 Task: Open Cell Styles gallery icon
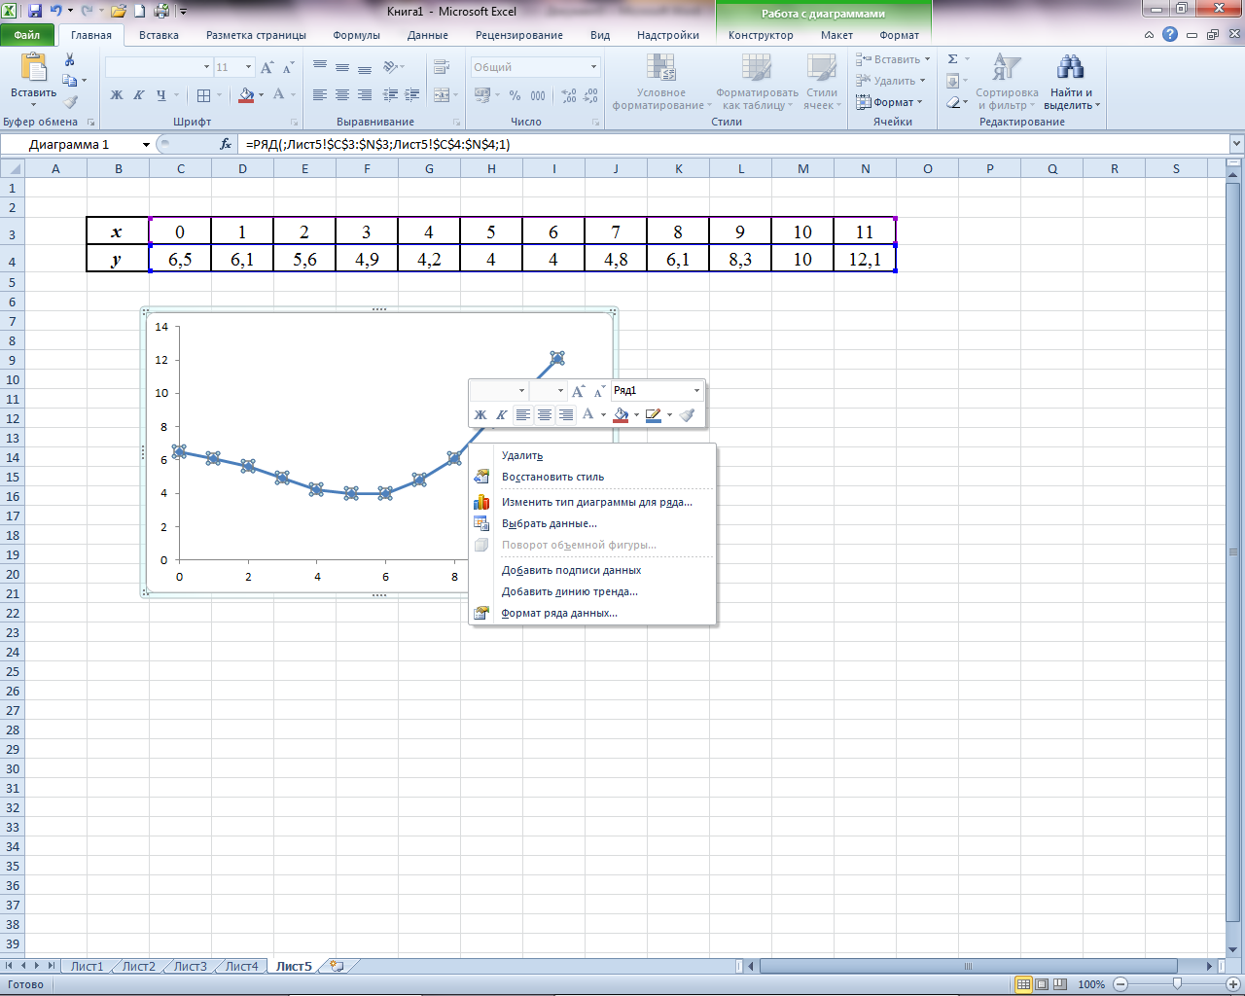pyautogui.click(x=822, y=67)
